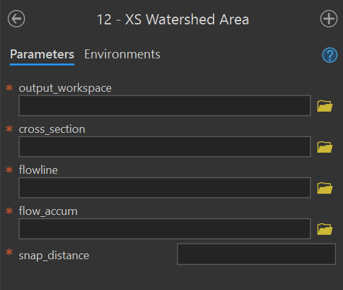Click the snap_distance parameter label
This screenshot has height=290, width=343.
[54, 255]
